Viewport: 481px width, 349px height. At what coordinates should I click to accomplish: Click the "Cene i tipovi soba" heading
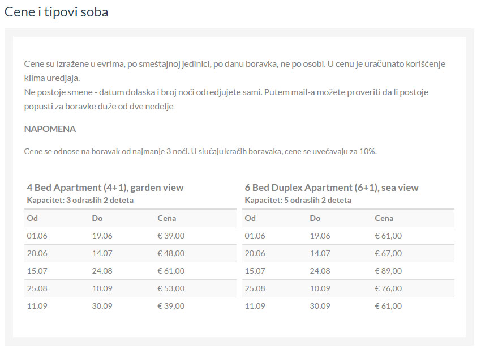(57, 12)
